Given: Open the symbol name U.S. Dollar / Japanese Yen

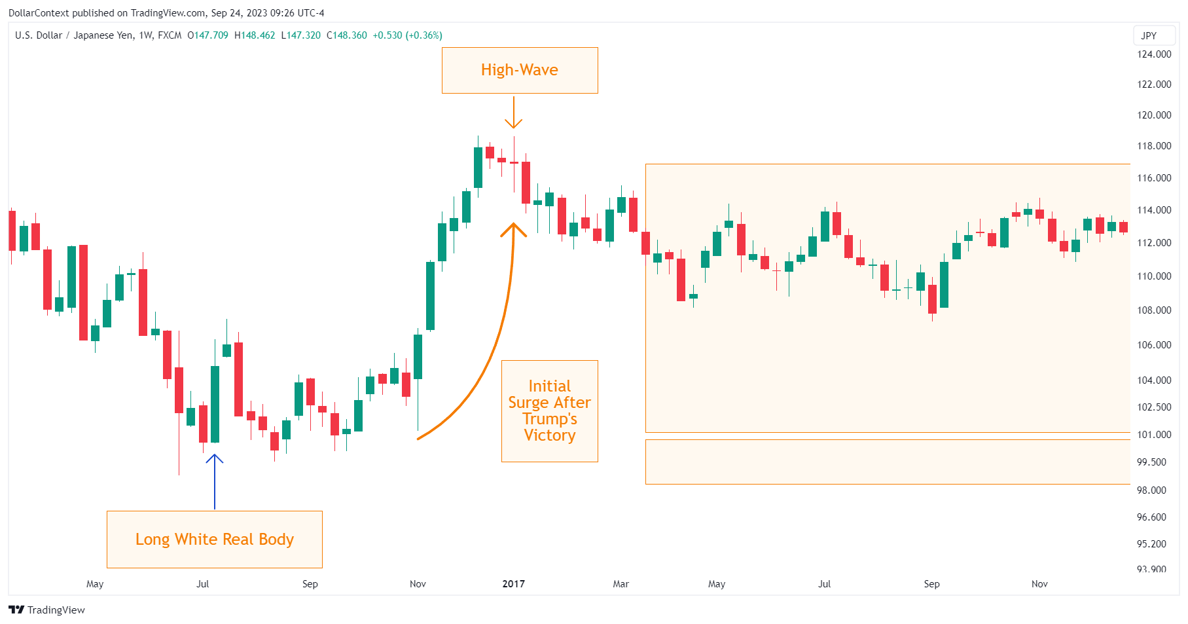Looking at the screenshot, I should (72, 36).
